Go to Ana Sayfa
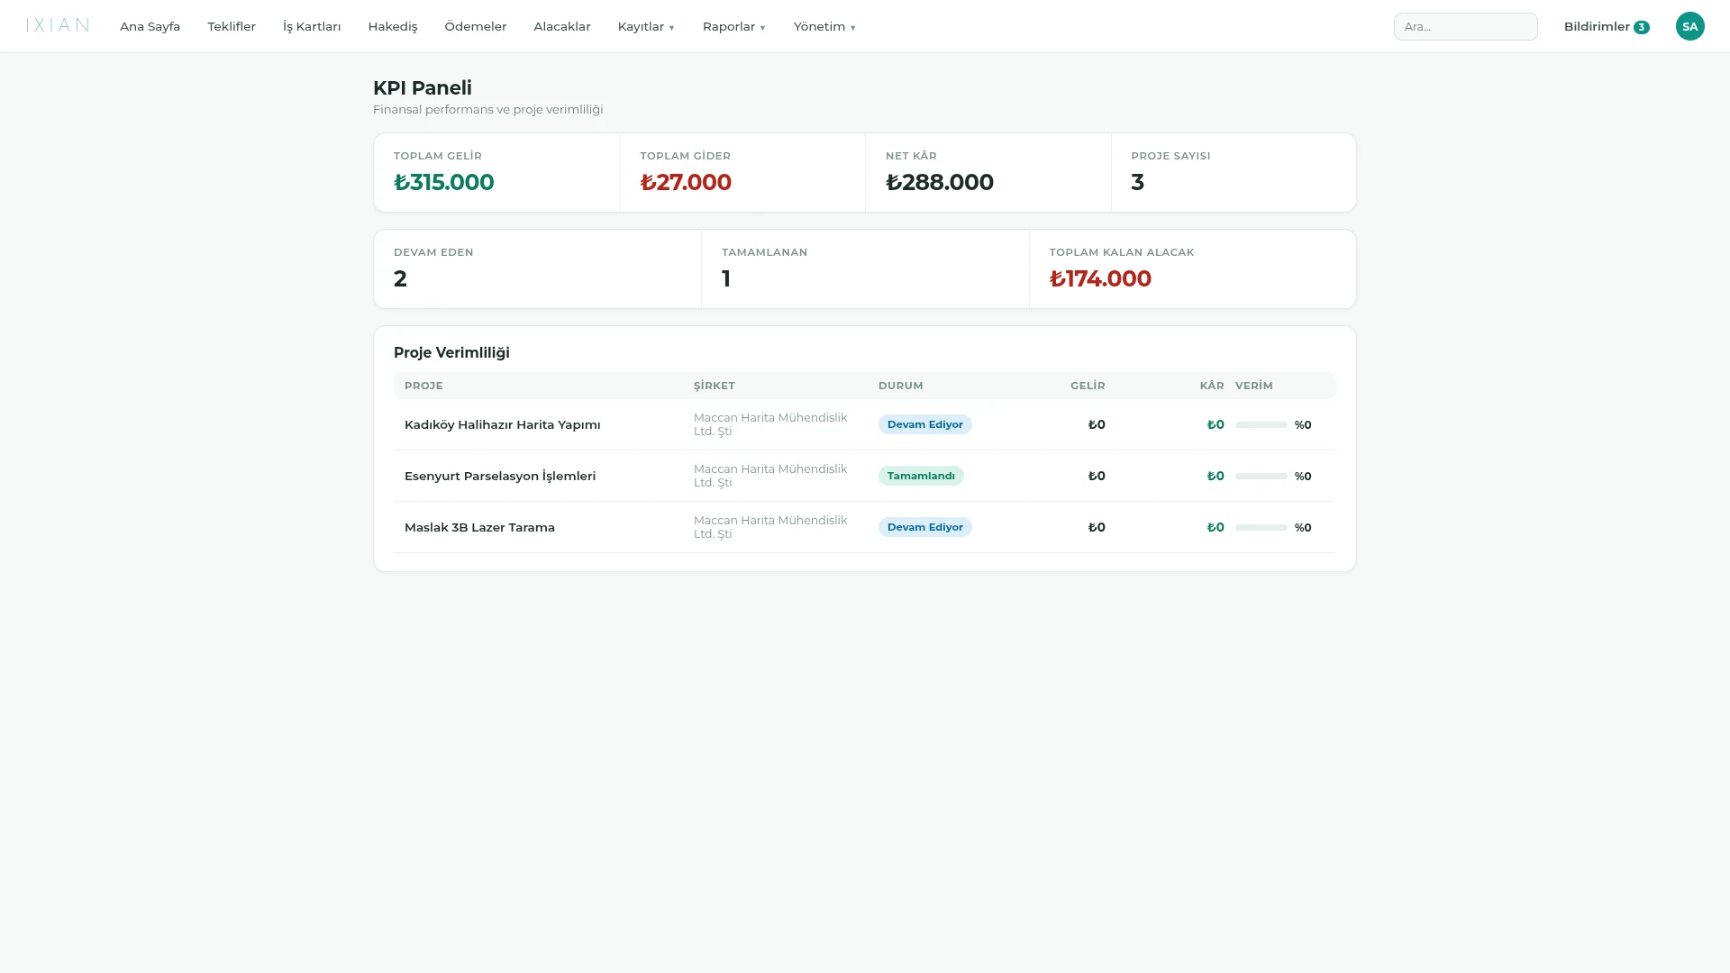Image resolution: width=1730 pixels, height=973 pixels. [x=150, y=27]
